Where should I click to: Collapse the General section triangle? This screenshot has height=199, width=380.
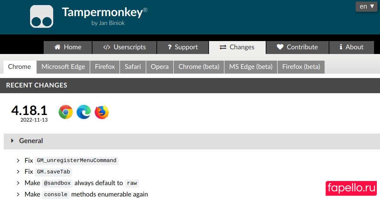(12, 141)
